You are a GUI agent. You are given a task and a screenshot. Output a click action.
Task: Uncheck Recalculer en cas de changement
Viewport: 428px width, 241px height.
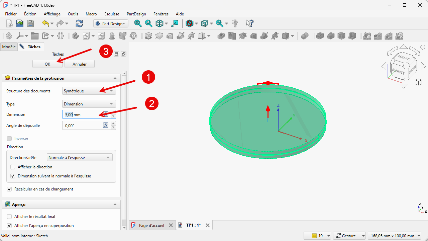pyautogui.click(x=9, y=189)
